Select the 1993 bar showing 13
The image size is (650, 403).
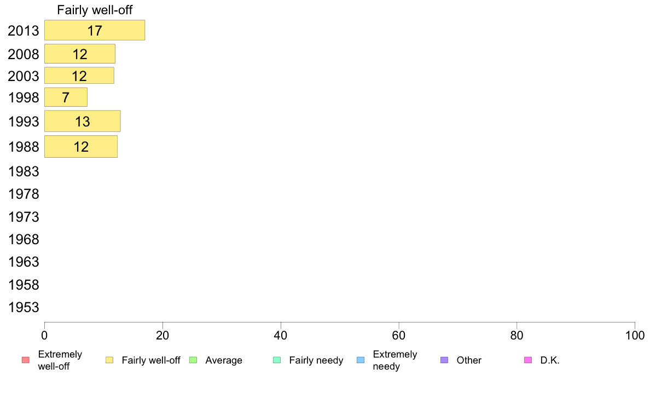click(x=83, y=121)
